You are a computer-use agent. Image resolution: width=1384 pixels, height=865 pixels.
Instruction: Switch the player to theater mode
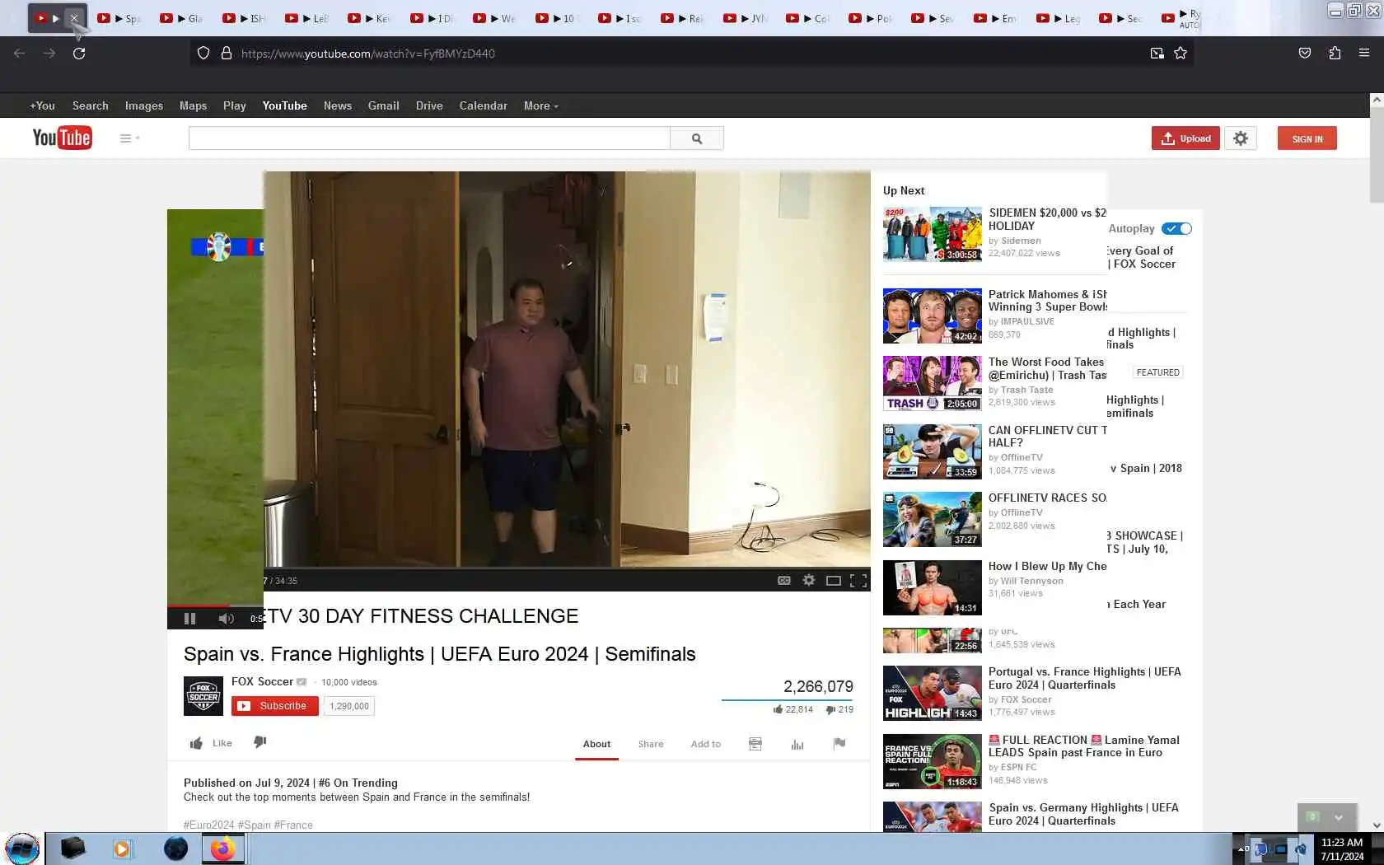tap(834, 581)
